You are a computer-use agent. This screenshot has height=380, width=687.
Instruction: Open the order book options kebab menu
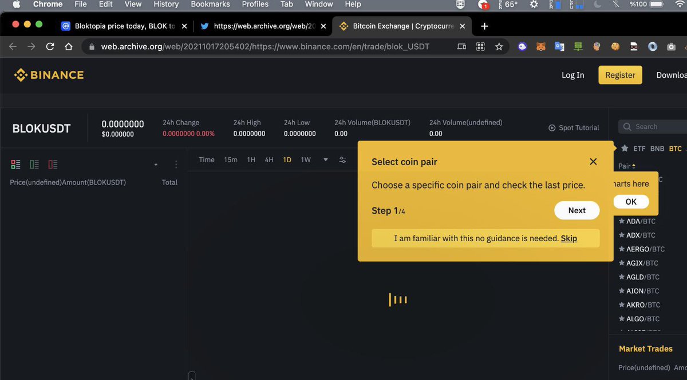176,165
